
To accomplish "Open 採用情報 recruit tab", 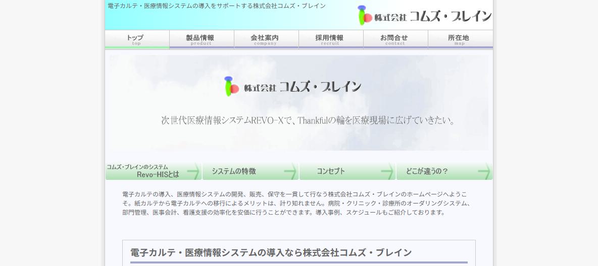I will (x=331, y=40).
